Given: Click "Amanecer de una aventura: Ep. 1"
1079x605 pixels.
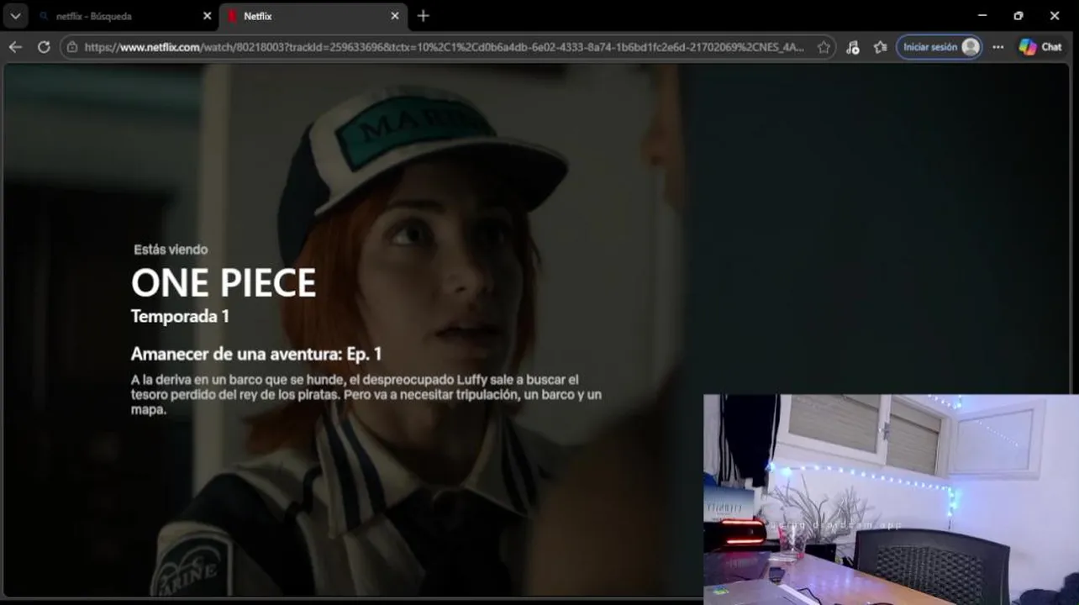Looking at the screenshot, I should pos(256,354).
